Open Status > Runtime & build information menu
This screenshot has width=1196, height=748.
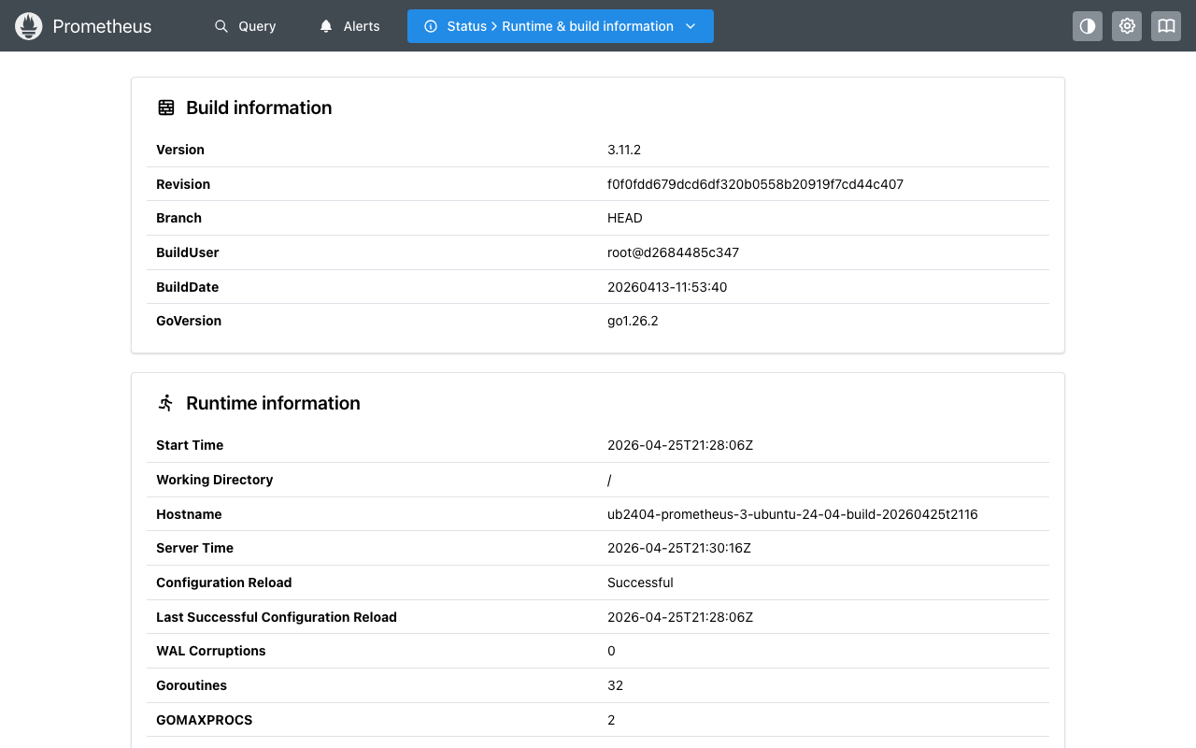[x=561, y=26]
